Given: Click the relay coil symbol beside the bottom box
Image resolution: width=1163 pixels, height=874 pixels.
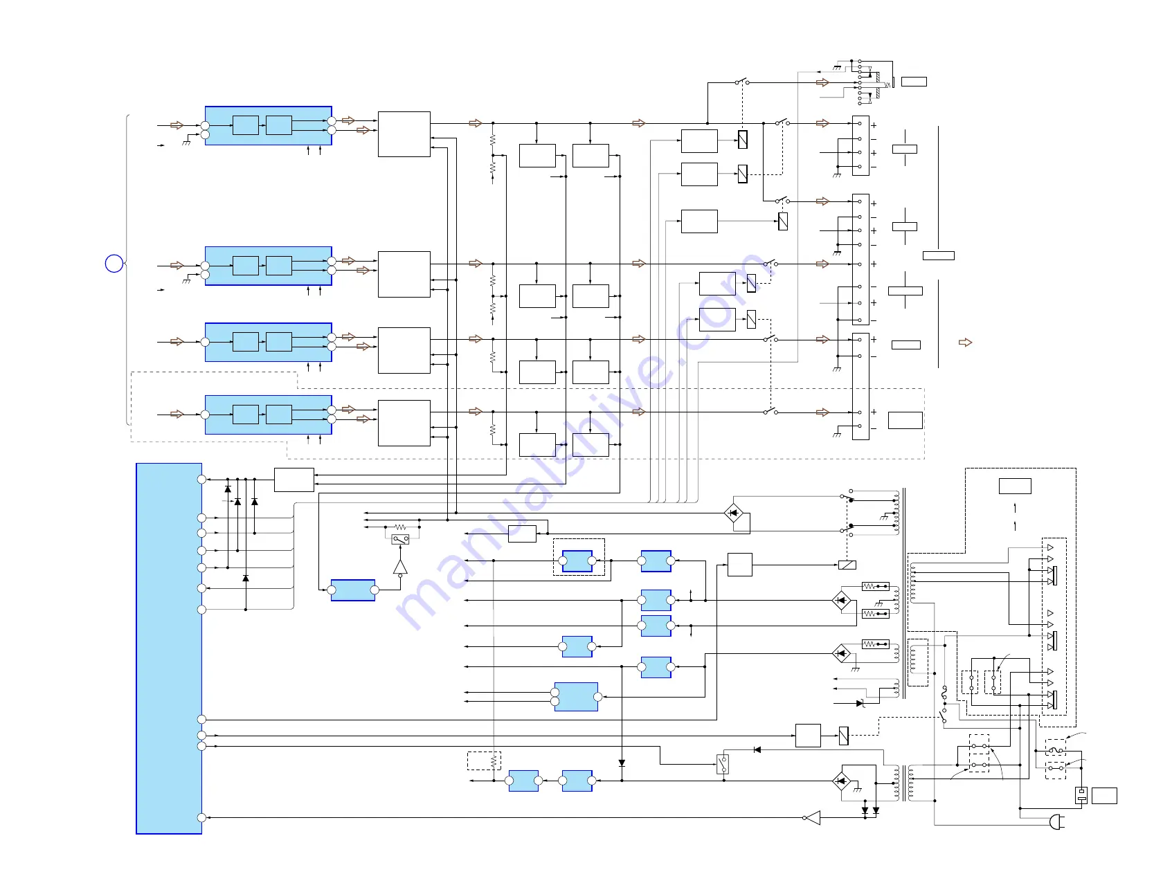Looking at the screenshot, I should coord(843,736).
